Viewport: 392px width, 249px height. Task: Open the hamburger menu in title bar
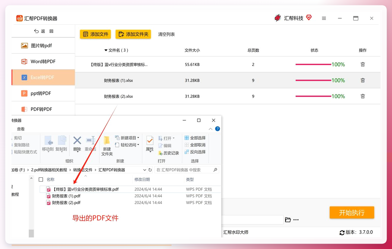tap(324, 18)
